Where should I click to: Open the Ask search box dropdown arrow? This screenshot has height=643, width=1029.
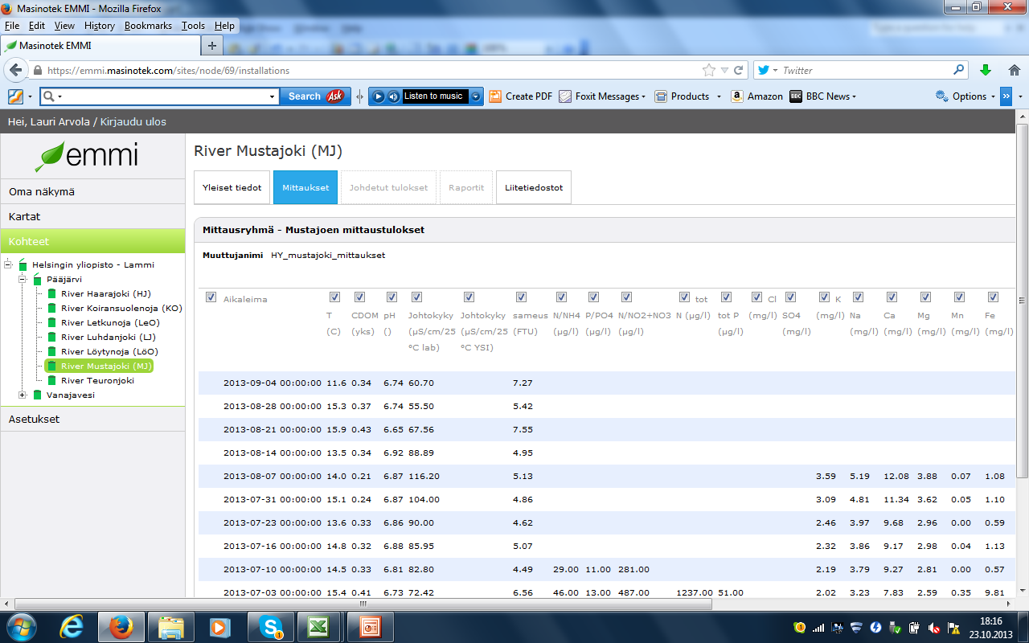tap(272, 96)
